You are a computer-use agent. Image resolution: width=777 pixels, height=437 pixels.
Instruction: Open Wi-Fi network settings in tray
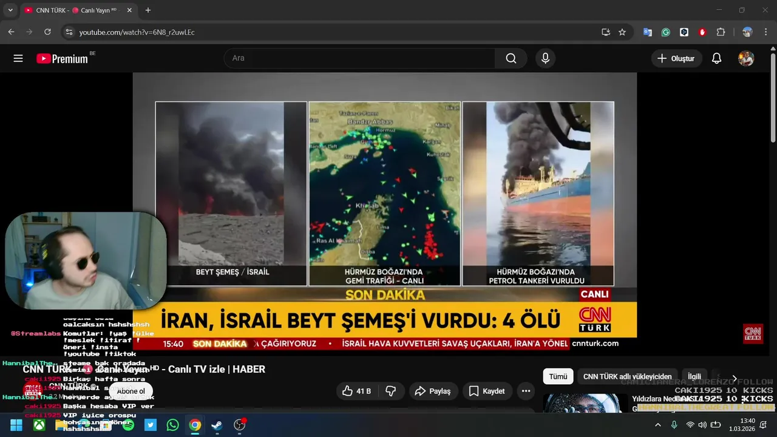pos(690,425)
